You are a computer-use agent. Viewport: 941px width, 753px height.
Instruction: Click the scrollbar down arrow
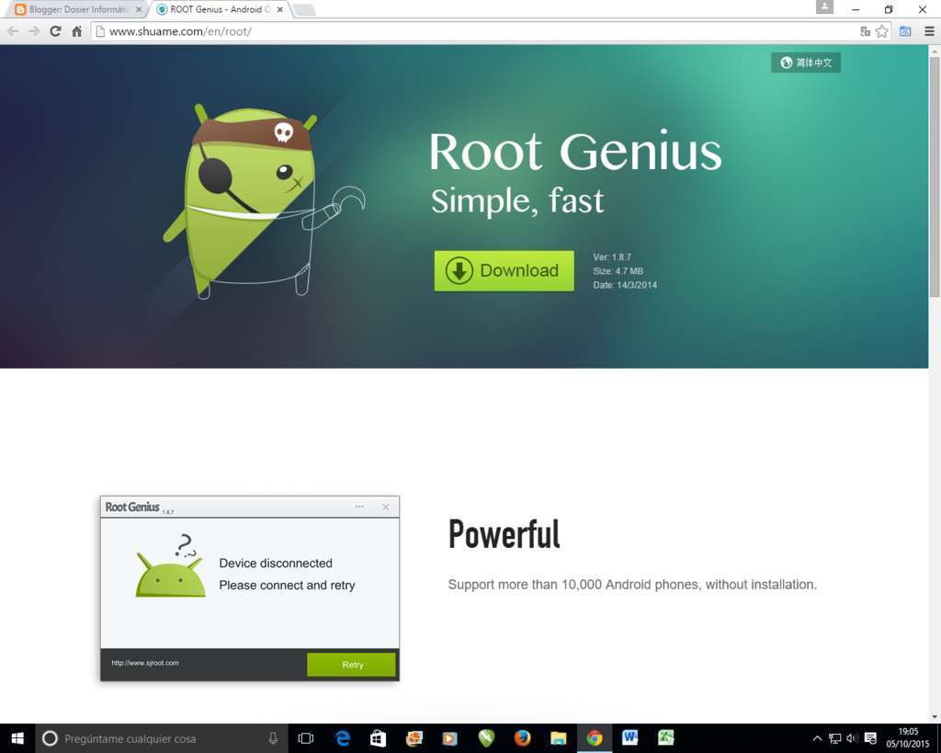tap(935, 717)
